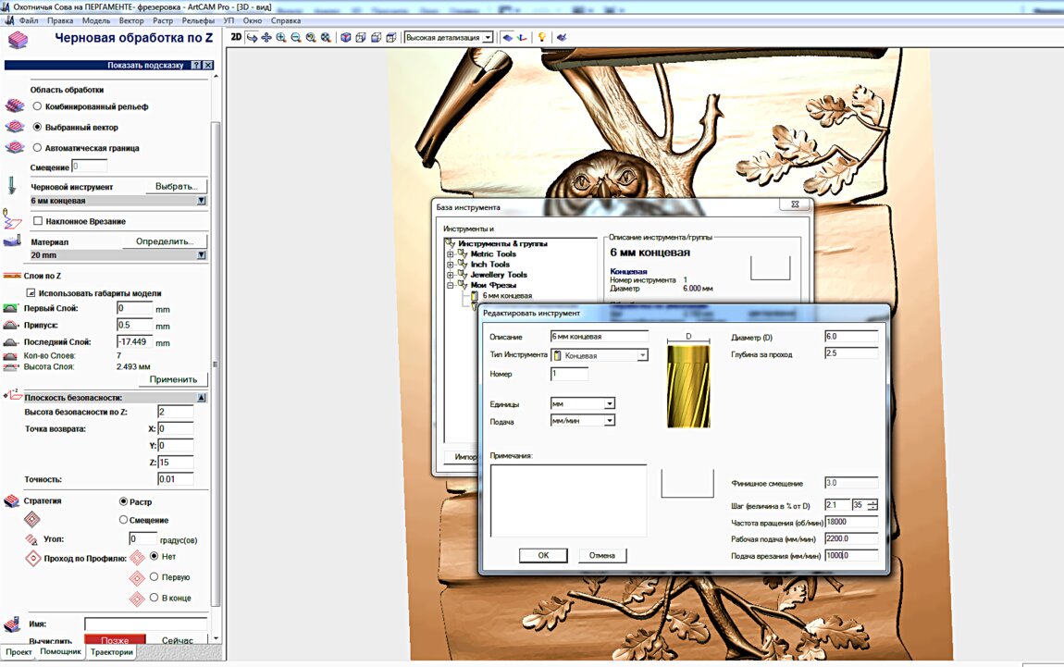Toggle the origin axes icon in 3D toolbar
Image resolution: width=1064 pixels, height=667 pixels.
pyautogui.click(x=522, y=37)
